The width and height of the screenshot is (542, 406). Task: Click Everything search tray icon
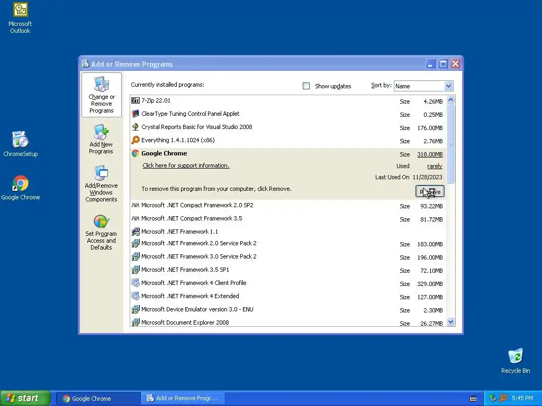503,398
